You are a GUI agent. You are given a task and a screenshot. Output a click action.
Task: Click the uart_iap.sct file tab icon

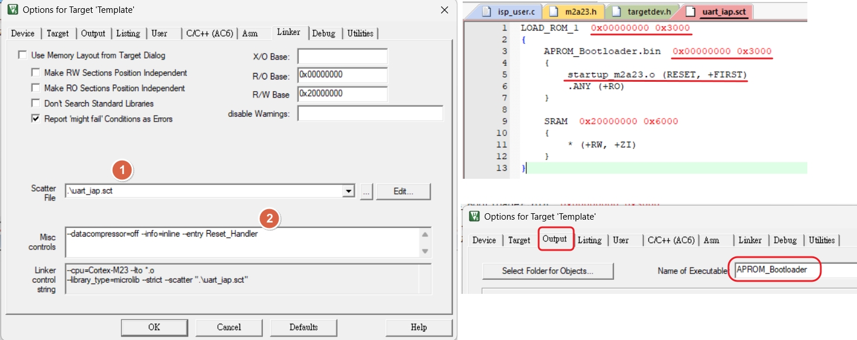tap(691, 11)
